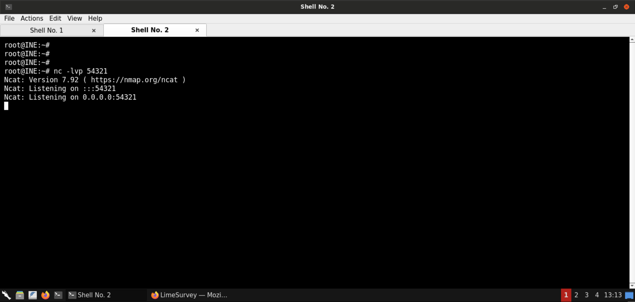Viewport: 635px width, 302px height.
Task: Minimize the Shell No. 2 window
Action: coord(604,7)
